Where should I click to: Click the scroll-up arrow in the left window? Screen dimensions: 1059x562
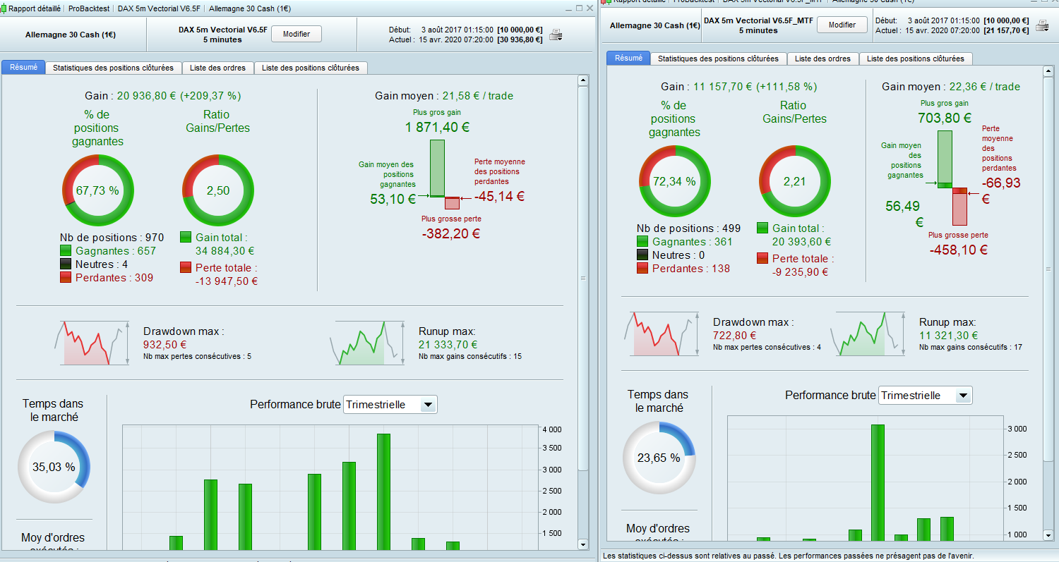tap(582, 80)
